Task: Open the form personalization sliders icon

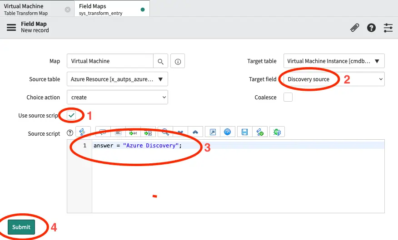Action: coord(388,28)
